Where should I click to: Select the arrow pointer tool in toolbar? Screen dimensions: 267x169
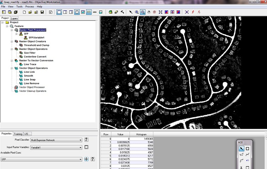[131, 12]
